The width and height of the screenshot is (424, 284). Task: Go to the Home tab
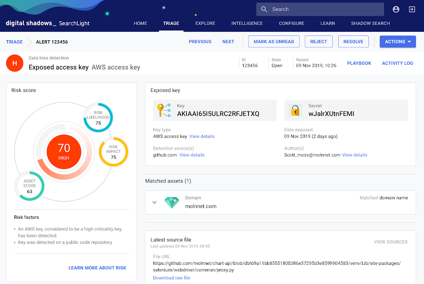click(141, 23)
